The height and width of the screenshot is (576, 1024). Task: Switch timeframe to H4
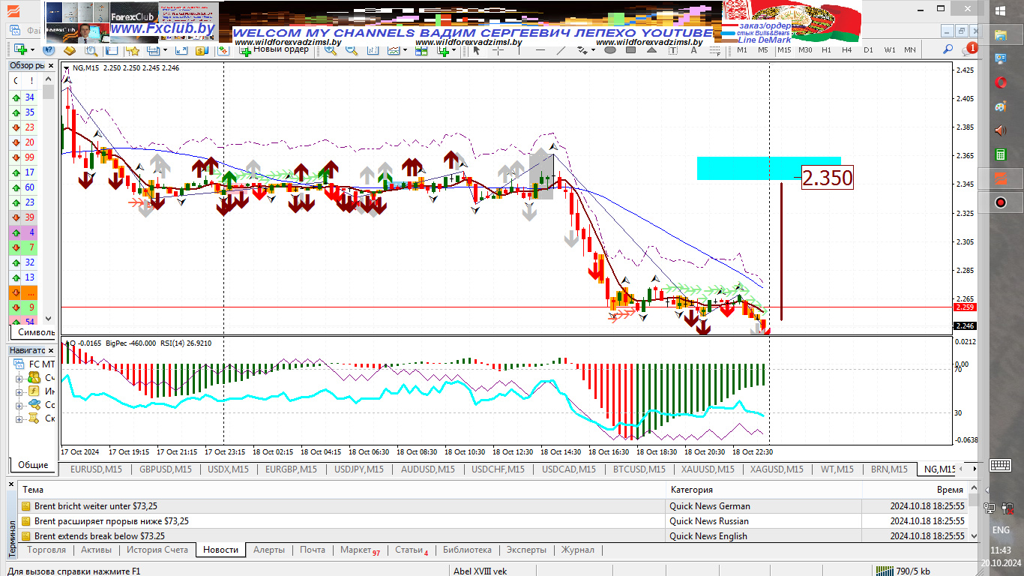tap(847, 49)
